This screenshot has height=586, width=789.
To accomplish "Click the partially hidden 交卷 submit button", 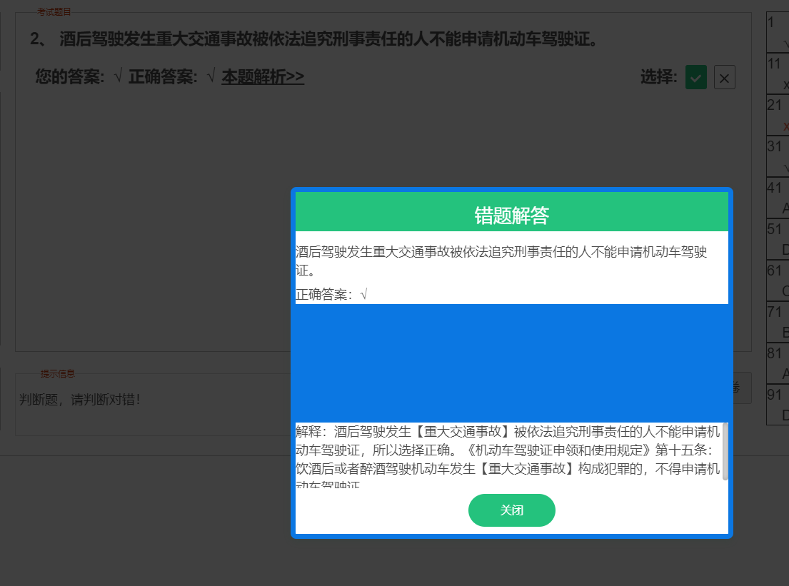I will click(x=740, y=388).
